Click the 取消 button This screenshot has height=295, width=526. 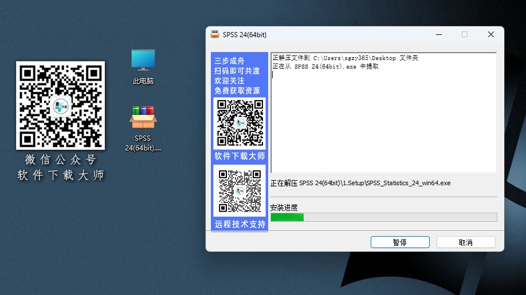(x=466, y=242)
